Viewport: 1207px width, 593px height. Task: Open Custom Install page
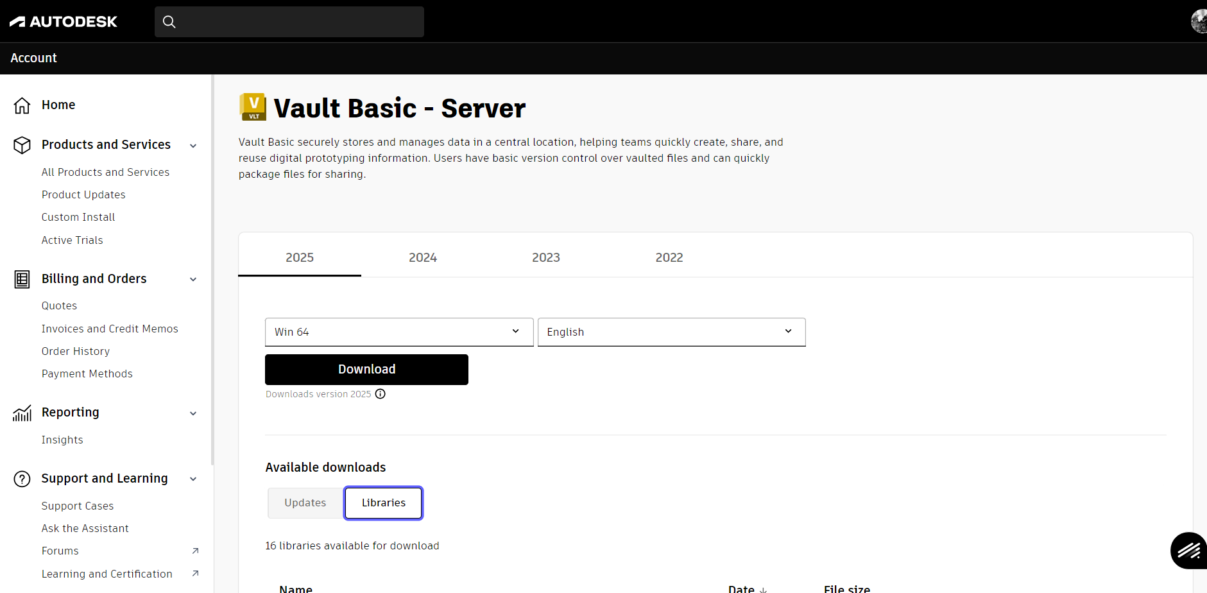coord(78,217)
